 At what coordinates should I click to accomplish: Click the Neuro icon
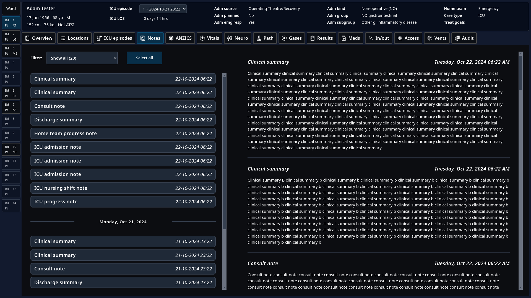[x=230, y=38]
